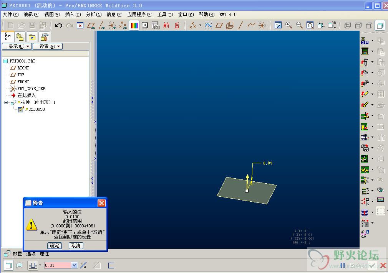This screenshot has width=388, height=273.
Task: Click the Refit view icon
Action: point(310,25)
